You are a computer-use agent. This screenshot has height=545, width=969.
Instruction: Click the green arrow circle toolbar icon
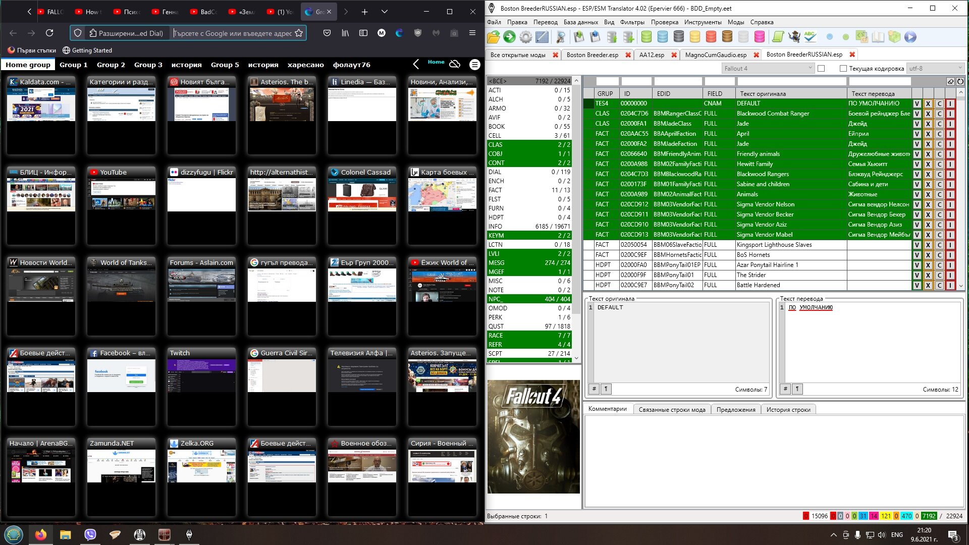pyautogui.click(x=509, y=37)
